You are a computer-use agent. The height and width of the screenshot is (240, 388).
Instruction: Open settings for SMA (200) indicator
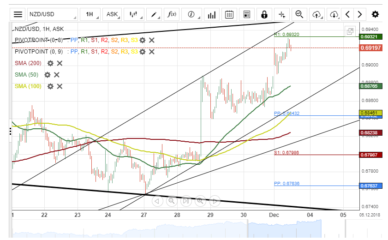(x=50, y=63)
